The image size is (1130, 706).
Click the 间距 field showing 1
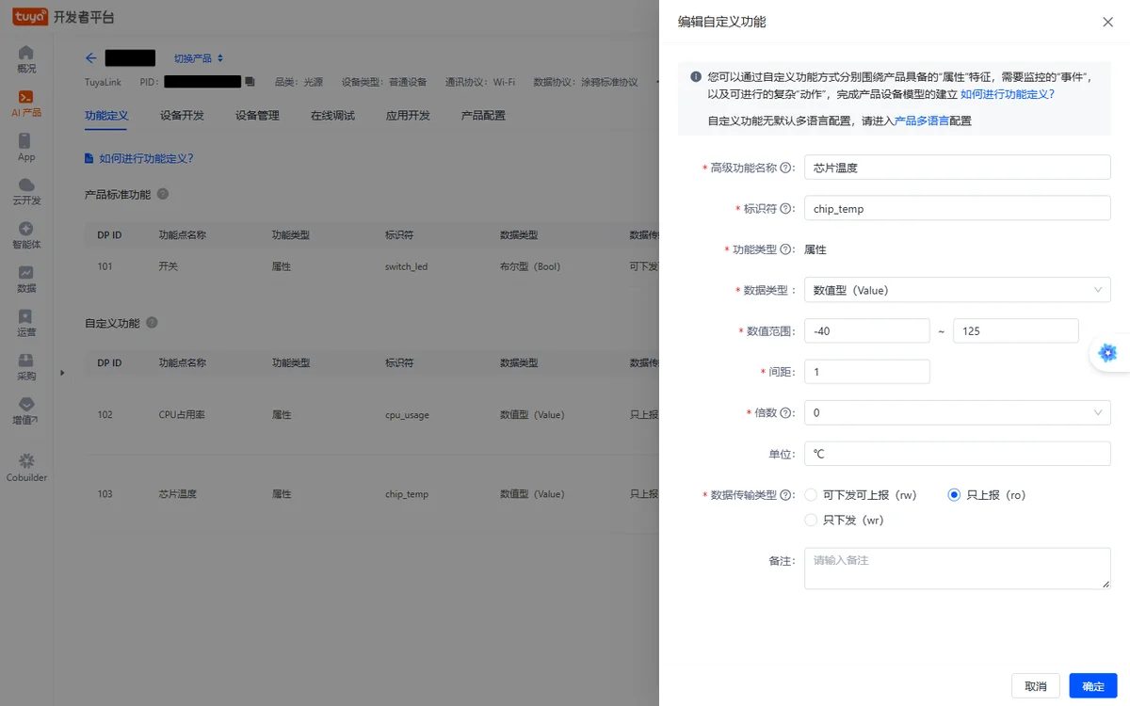[867, 372]
